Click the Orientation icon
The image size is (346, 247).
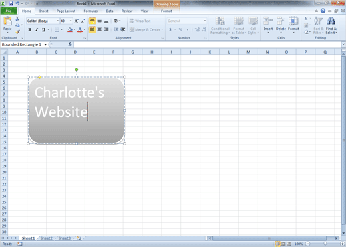pos(116,21)
